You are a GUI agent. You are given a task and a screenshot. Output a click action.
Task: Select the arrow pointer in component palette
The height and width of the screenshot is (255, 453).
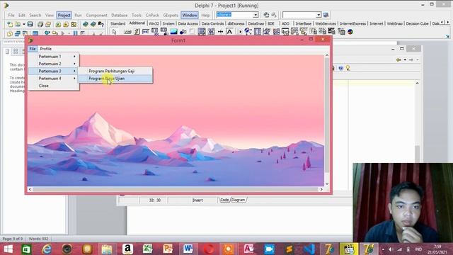(x=115, y=32)
